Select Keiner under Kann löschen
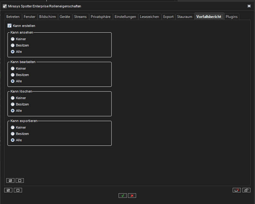Screen dimensions: 255x204 pyautogui.click(x=12, y=98)
